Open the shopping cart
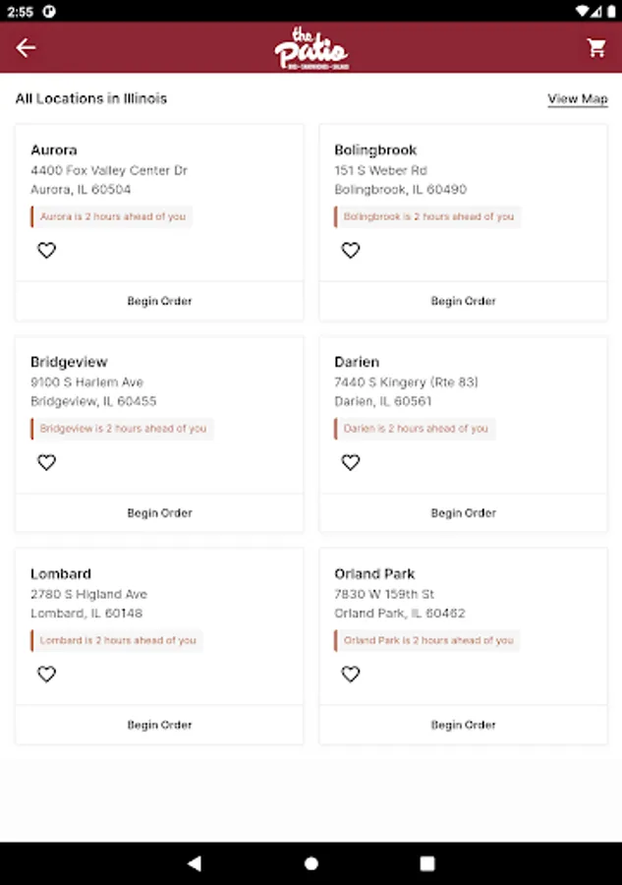Viewport: 622px width, 885px height. click(596, 48)
